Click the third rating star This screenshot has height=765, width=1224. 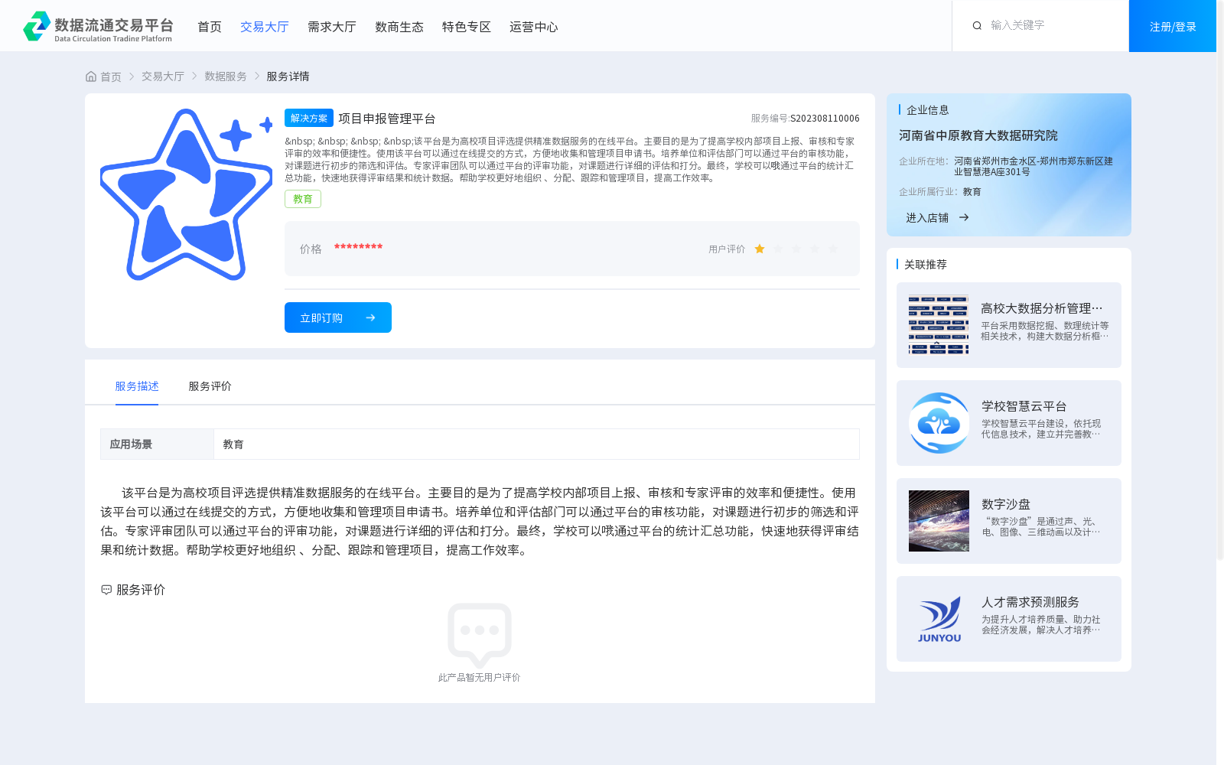(796, 249)
